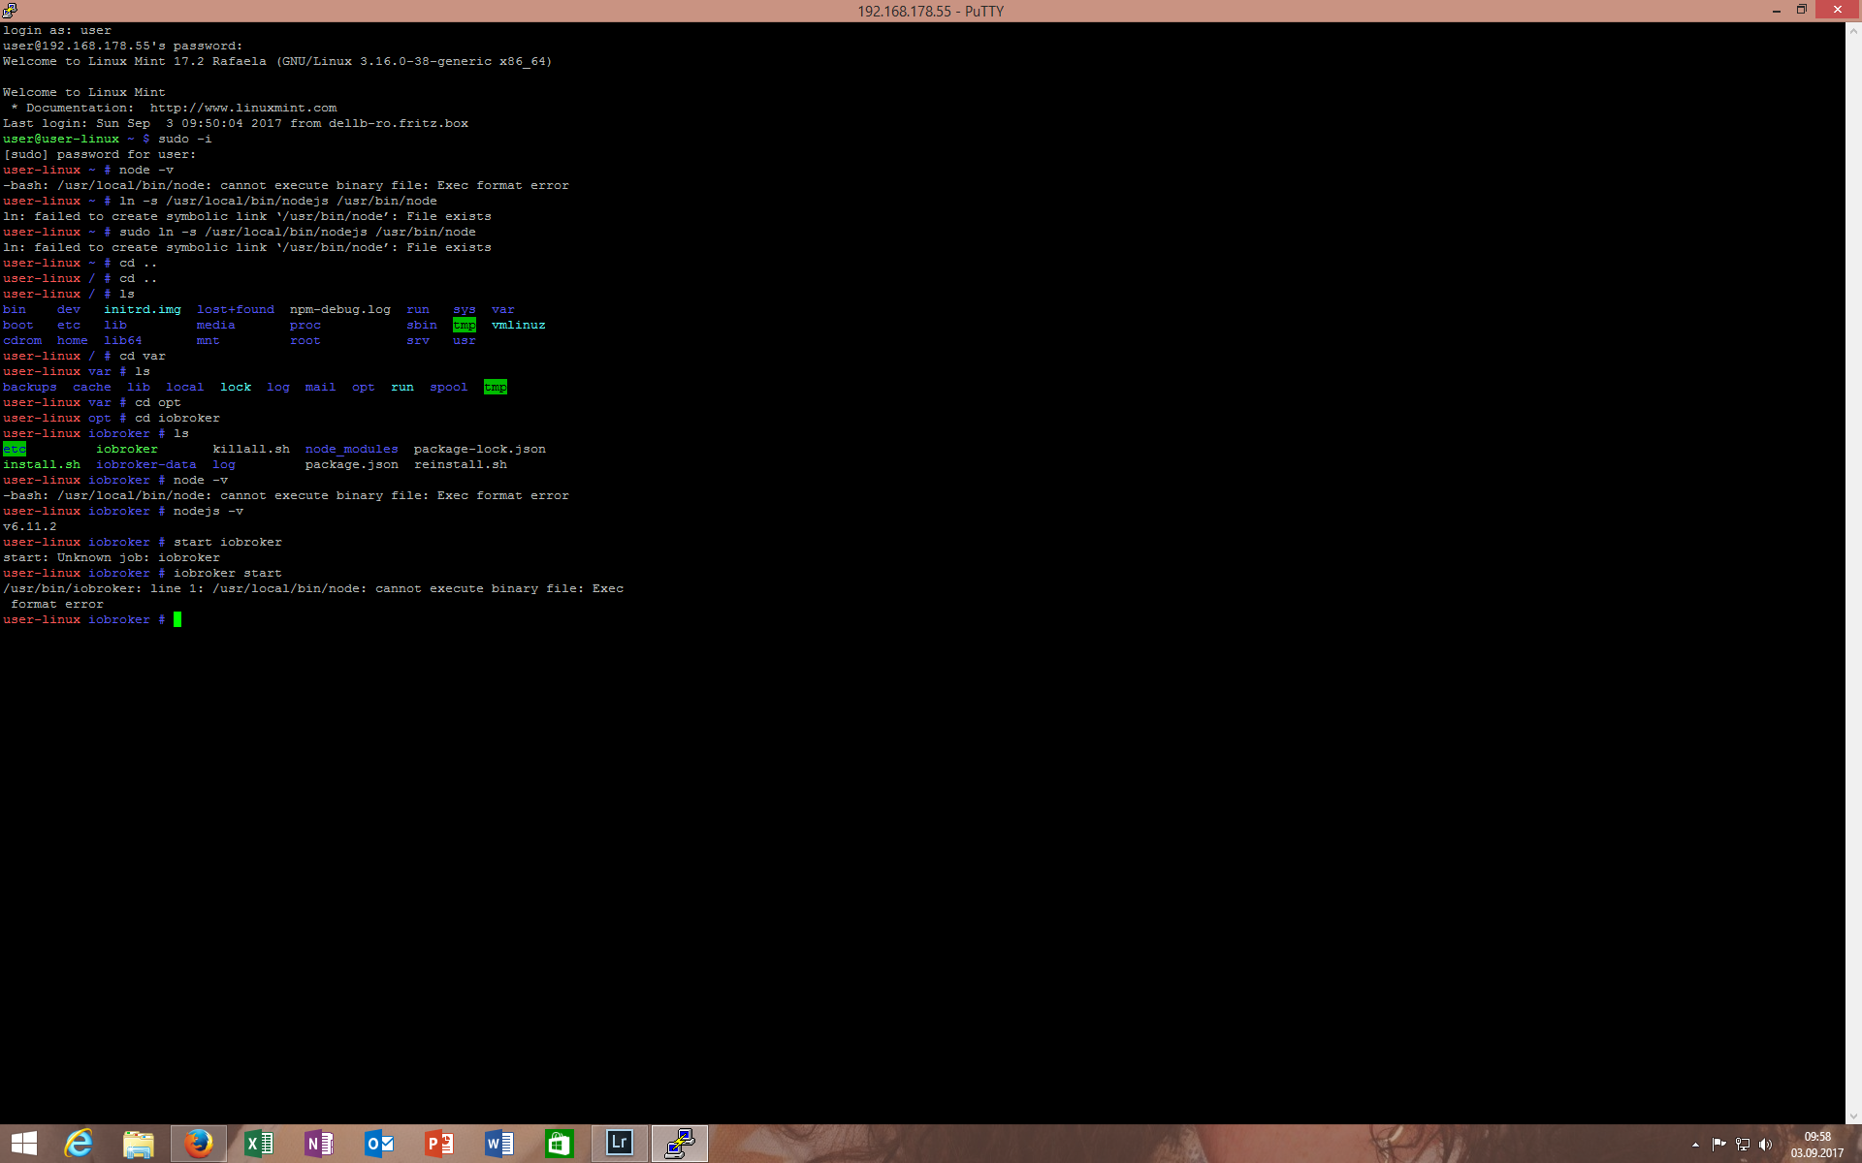
Task: Open Outlook from the taskbar
Action: (379, 1144)
